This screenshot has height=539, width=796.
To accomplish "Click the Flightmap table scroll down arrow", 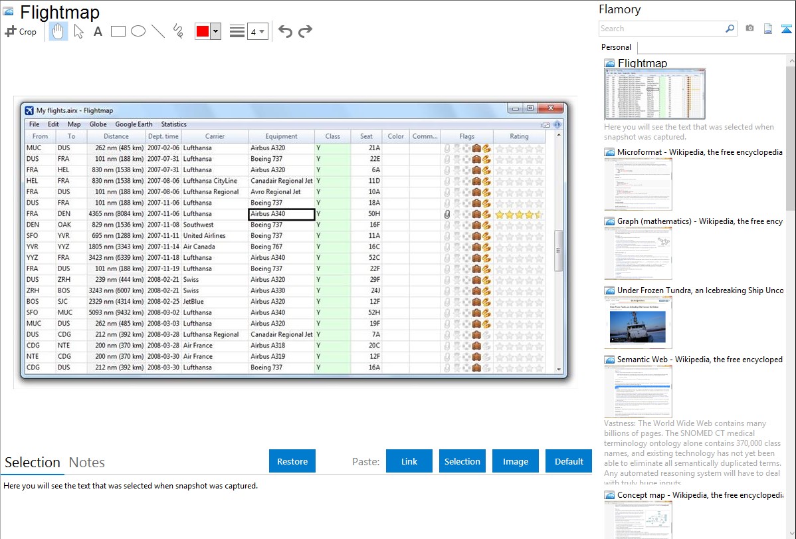I will 558,370.
